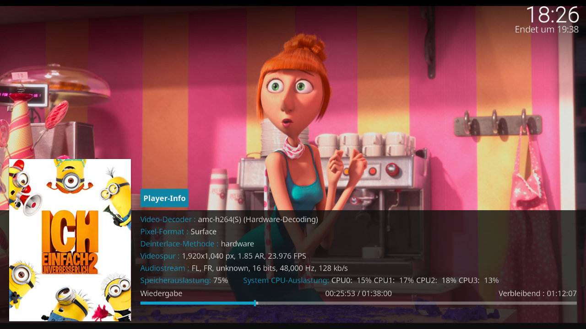Click the progress bar position marker
The image size is (586, 329).
click(255, 303)
